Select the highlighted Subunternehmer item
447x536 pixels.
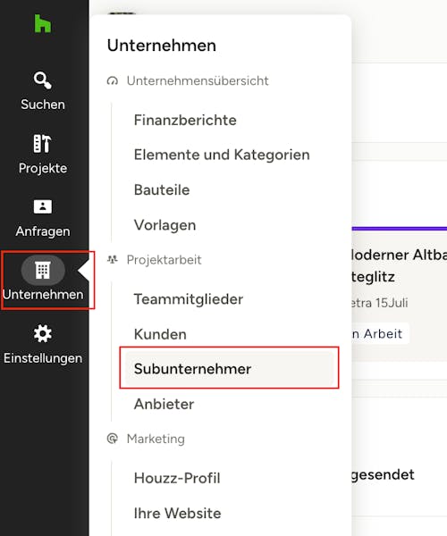coord(229,369)
